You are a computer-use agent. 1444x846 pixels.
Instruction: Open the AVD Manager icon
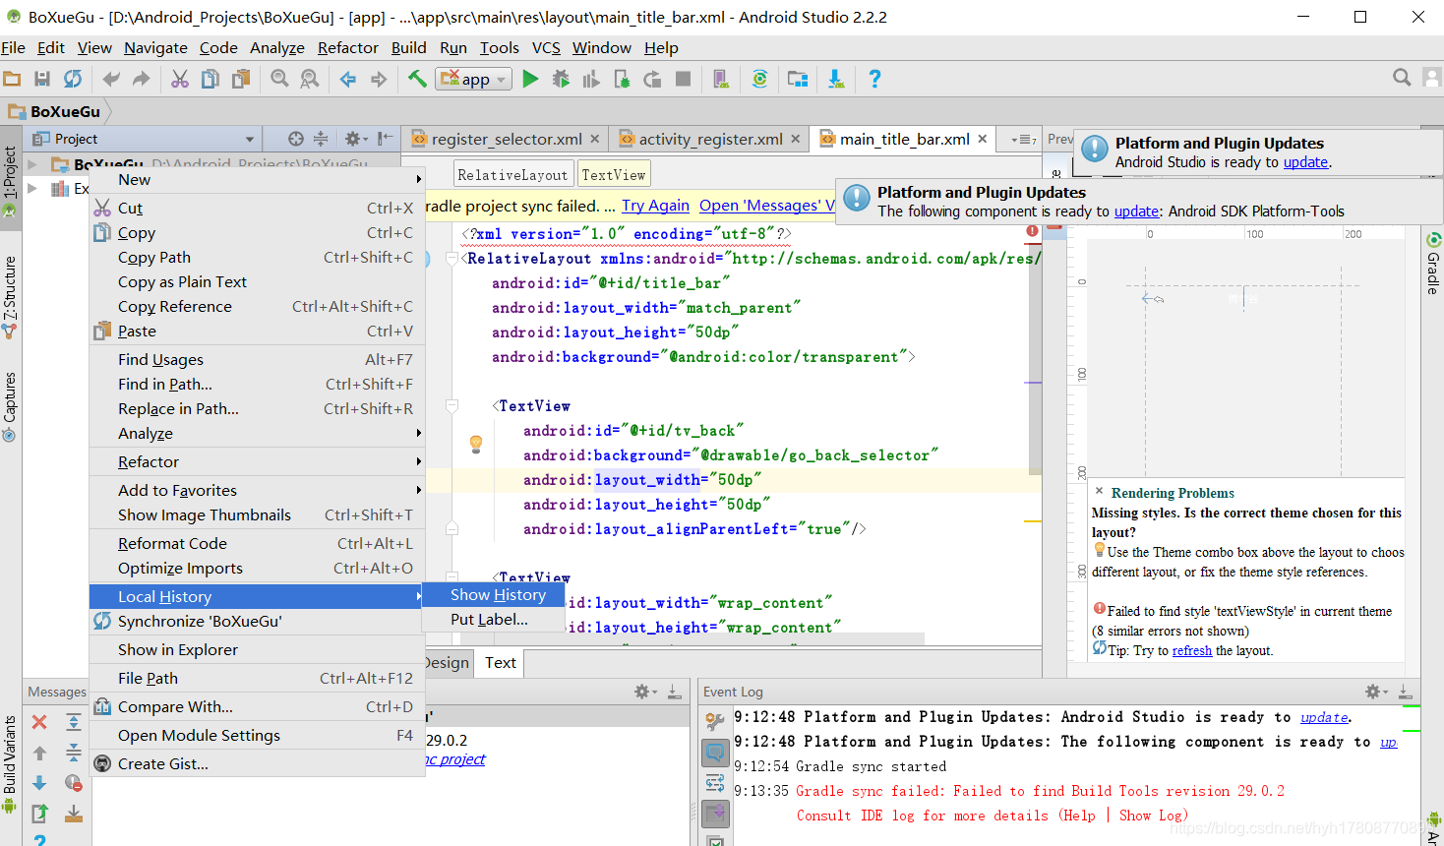click(721, 79)
